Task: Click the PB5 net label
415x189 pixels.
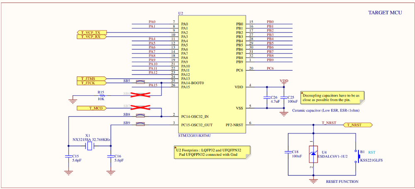Action: [270, 43]
